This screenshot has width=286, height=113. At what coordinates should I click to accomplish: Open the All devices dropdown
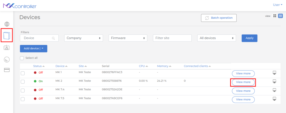216,38
